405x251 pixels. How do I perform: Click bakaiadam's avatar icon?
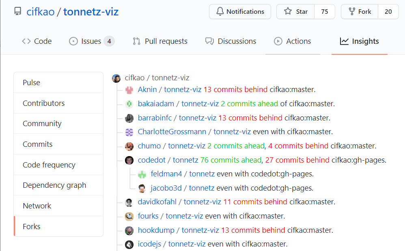click(x=129, y=104)
